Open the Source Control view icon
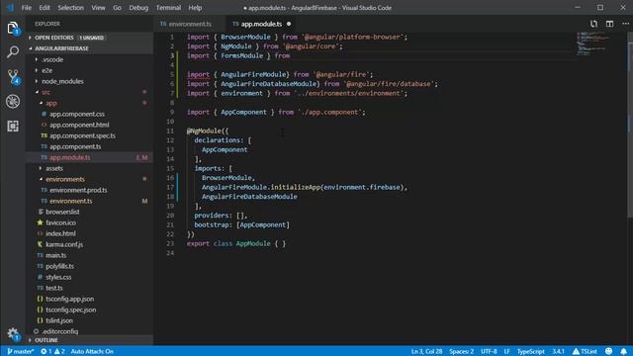Viewport: 633px width, 356px height. pyautogui.click(x=13, y=77)
